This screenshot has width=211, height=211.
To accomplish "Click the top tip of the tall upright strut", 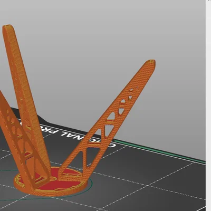I will tap(8, 26).
